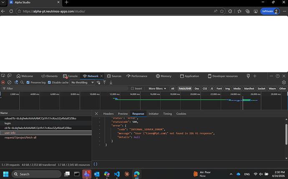Click the InPrivate profile button
288x179 pixels.
click(270, 11)
